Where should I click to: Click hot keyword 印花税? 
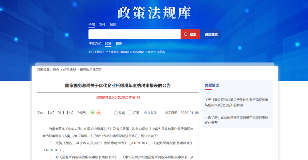(x=161, y=52)
